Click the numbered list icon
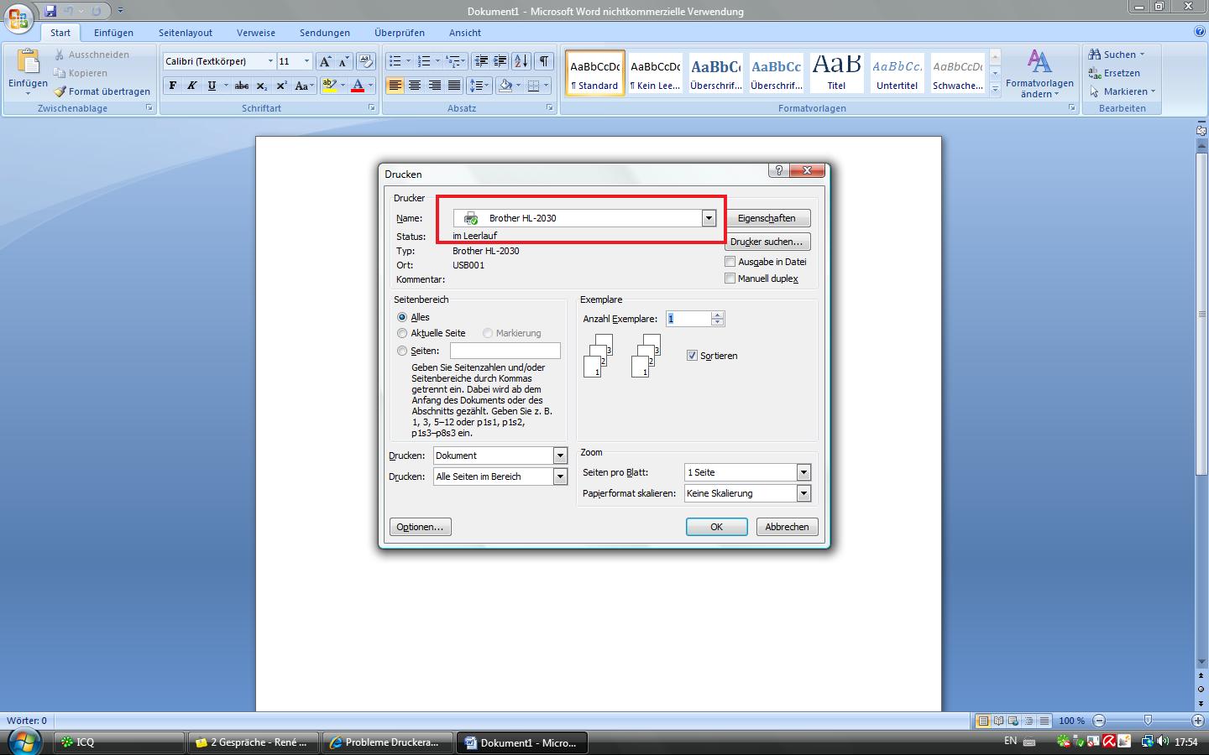 coord(424,61)
